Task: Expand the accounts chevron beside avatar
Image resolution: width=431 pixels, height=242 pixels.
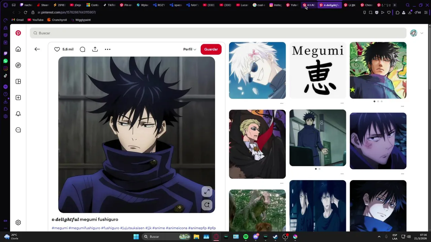Action: [422, 33]
